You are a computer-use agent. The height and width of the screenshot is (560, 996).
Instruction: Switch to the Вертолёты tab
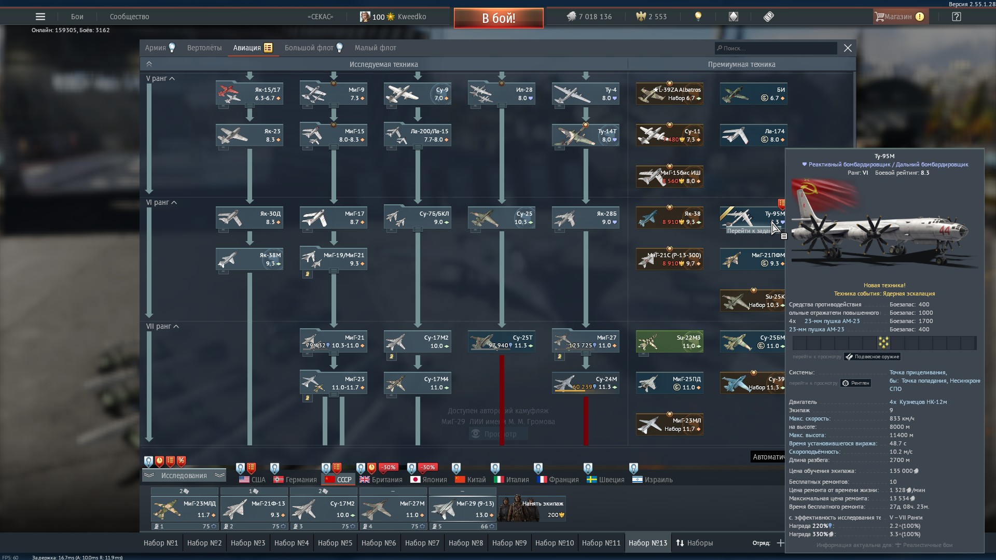click(204, 48)
